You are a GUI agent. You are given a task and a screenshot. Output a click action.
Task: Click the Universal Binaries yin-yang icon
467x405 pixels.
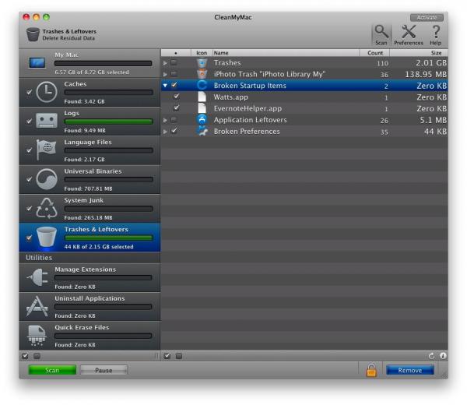(47, 179)
